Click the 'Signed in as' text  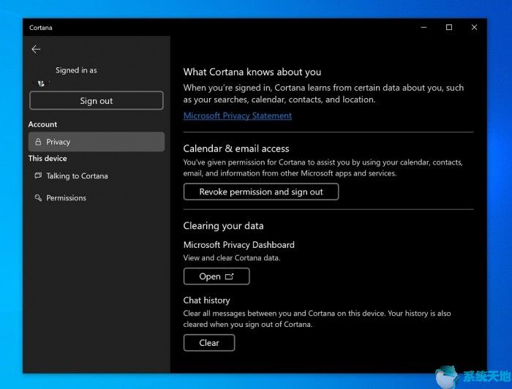tap(76, 70)
